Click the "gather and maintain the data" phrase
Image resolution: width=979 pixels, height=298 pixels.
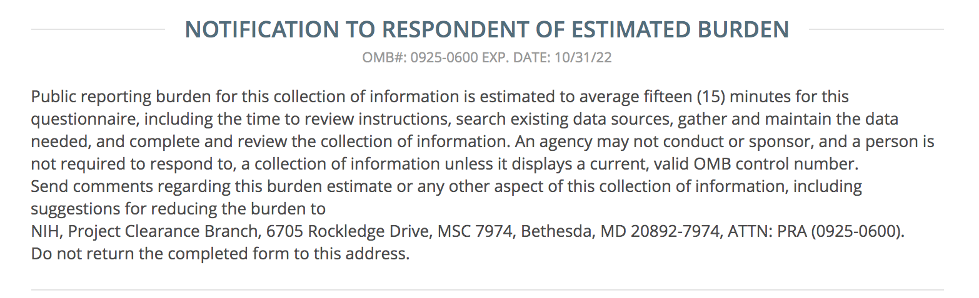click(x=788, y=119)
